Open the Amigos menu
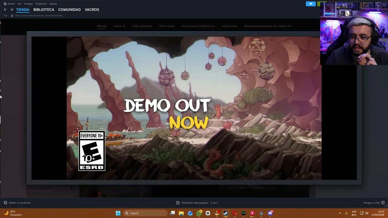This screenshot has width=388, height=218. (28, 4)
